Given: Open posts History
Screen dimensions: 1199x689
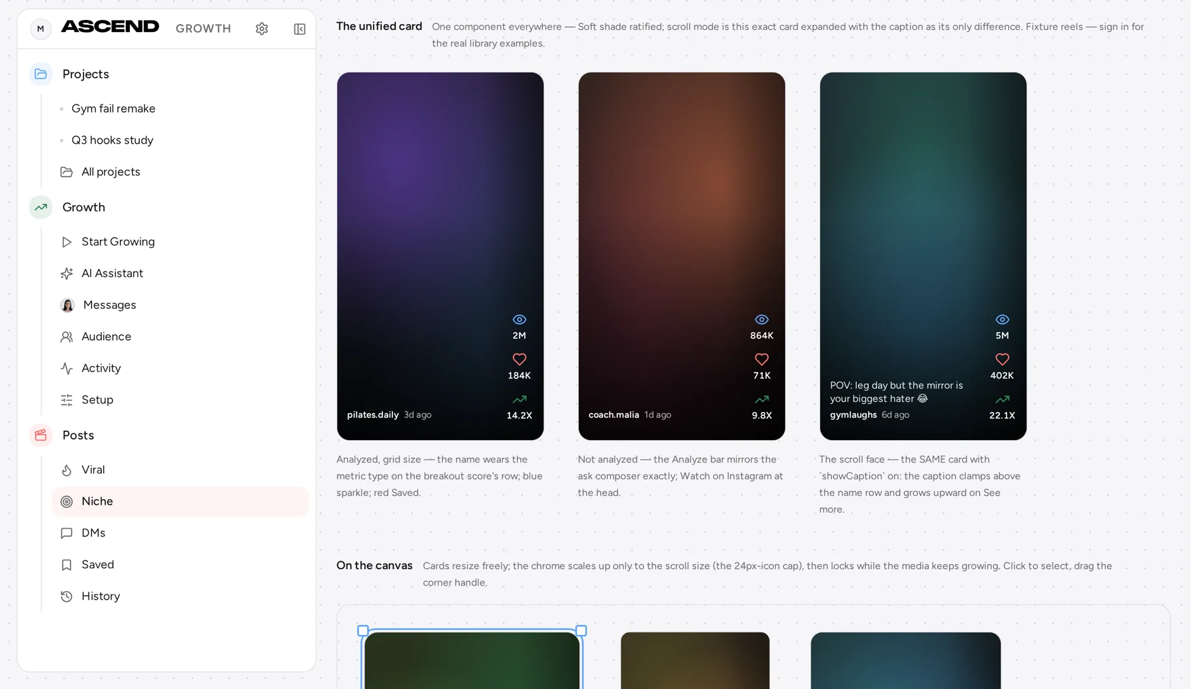Looking at the screenshot, I should click(180, 596).
